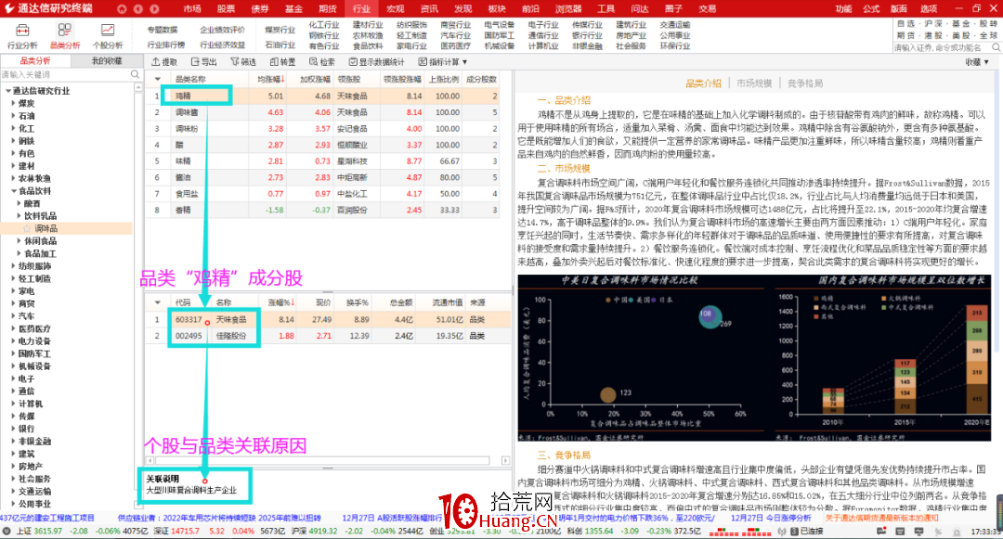Screen dimensions: 1003x539
Task: Click the 港股 quick link
Action: pyautogui.click(x=932, y=36)
